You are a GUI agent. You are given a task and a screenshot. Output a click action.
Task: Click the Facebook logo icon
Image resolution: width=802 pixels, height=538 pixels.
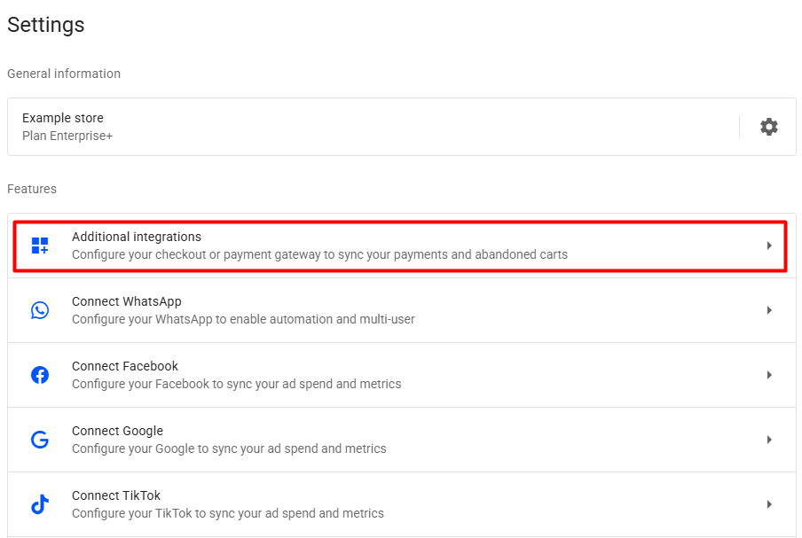40,375
